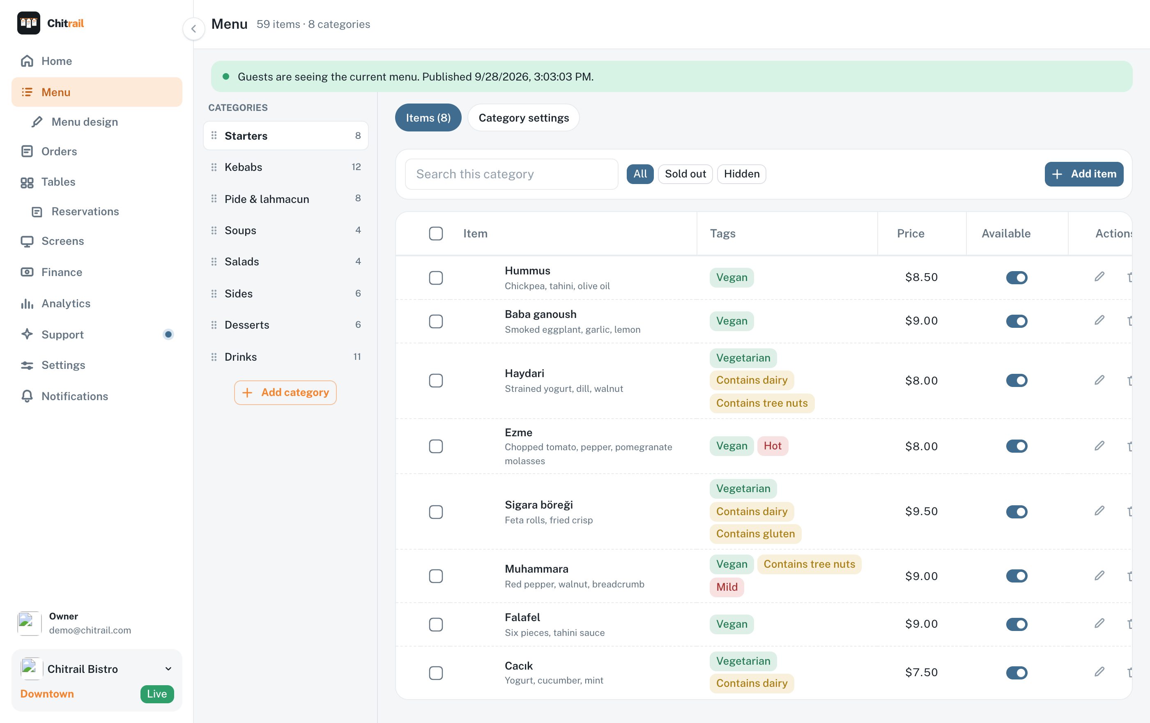Turn off availability for Ezme
The image size is (1150, 723).
point(1016,446)
